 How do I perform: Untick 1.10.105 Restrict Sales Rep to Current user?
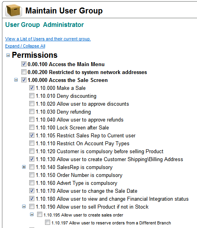(x=32, y=135)
